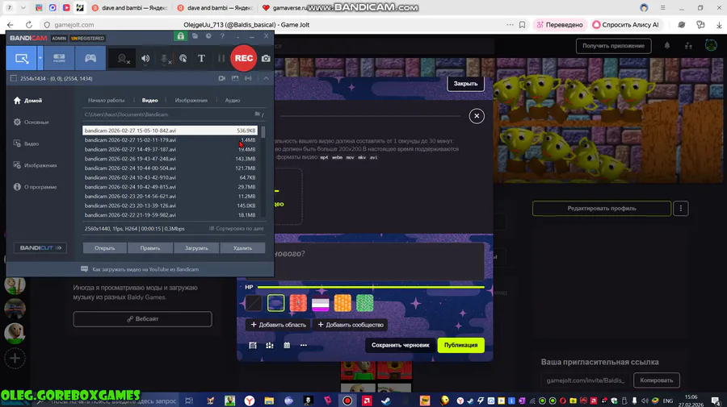This screenshot has width=727, height=407.
Task: Open Изображения settings in Bandicam sidebar
Action: [35, 165]
